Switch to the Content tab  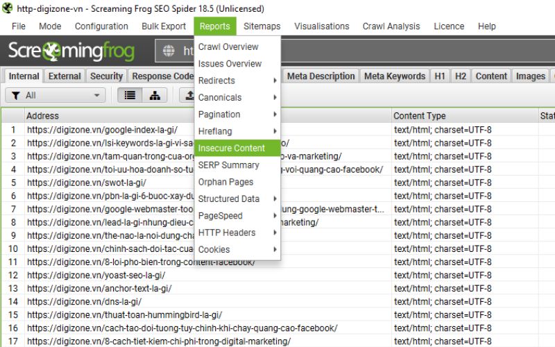(491, 76)
